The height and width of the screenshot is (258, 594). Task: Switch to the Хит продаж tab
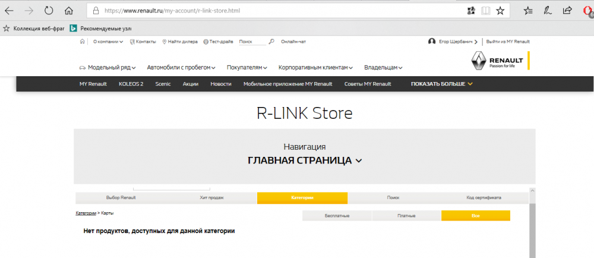click(212, 198)
